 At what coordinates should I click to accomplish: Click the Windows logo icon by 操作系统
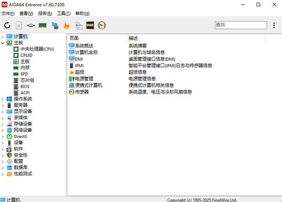click(x=9, y=99)
